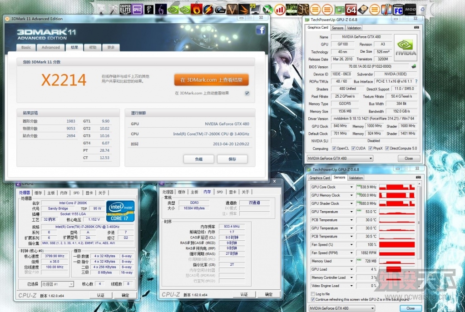Open the green circuit board dock icon
This screenshot has height=312, width=465.
[x=339, y=10]
